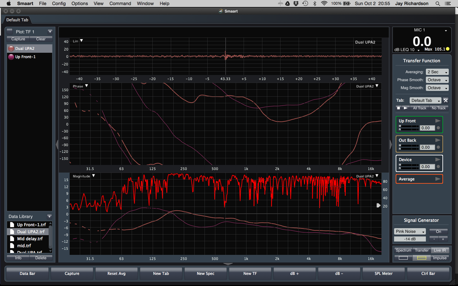Open the Averaging 2 Sec dropdown
The height and width of the screenshot is (286, 458).
pos(437,72)
